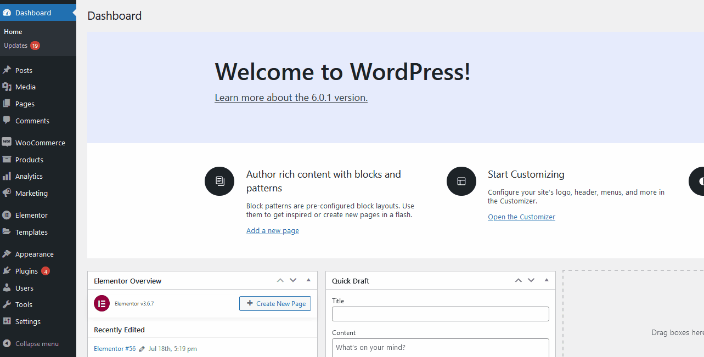704x357 pixels.
Task: Click the What's on your mind content box
Action: [440, 348]
